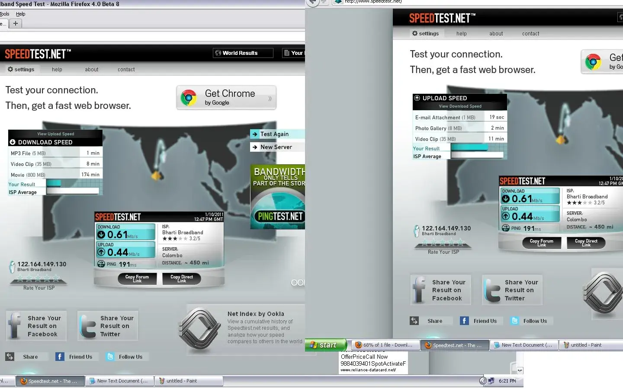Select the IP address 122.164.149.130 in left window

[x=42, y=264]
